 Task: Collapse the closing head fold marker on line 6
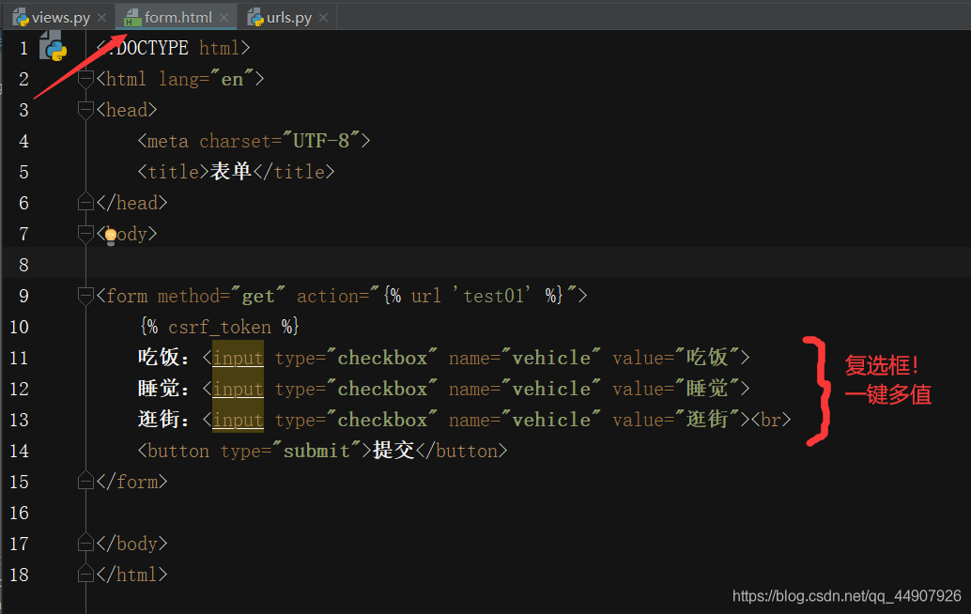point(85,203)
